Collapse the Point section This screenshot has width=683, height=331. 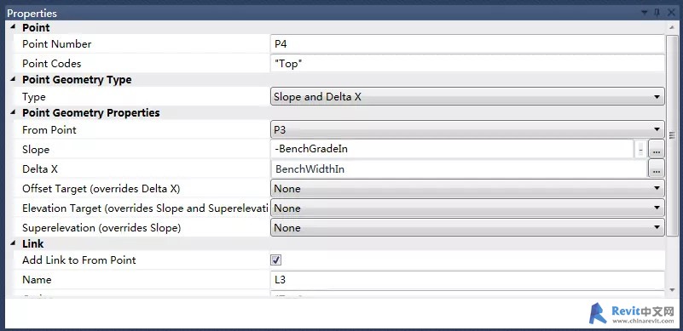point(13,27)
